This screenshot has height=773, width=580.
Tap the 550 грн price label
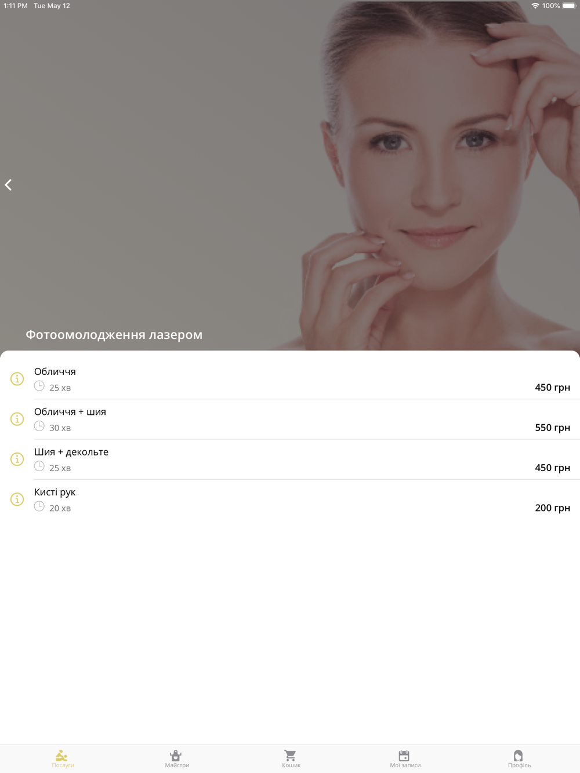coord(552,428)
